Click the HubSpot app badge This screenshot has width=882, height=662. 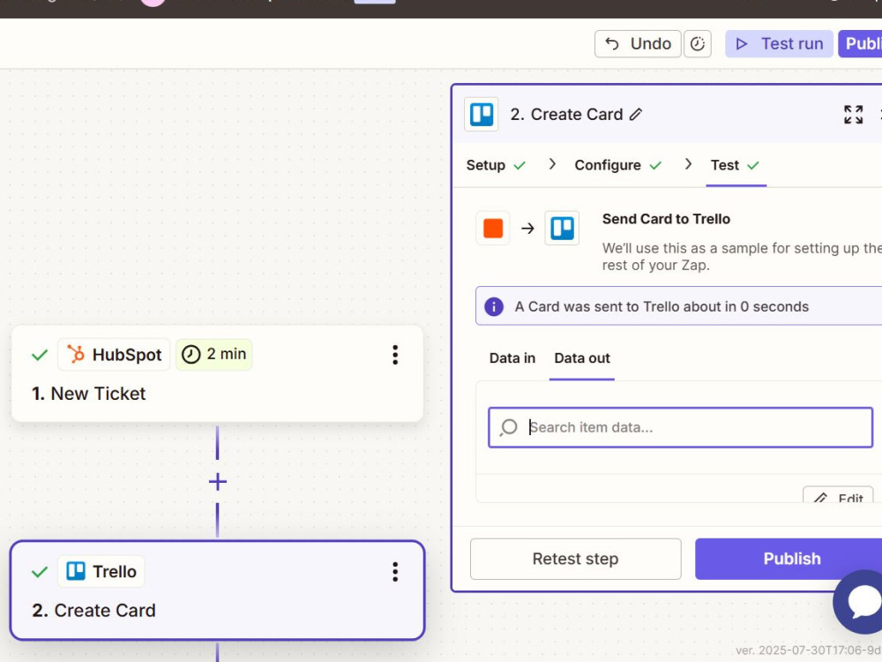(x=114, y=355)
